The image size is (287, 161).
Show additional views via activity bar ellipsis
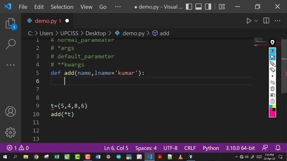point(10,65)
